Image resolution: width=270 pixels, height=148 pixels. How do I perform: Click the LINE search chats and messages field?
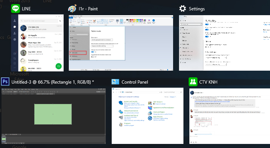tap(39, 21)
